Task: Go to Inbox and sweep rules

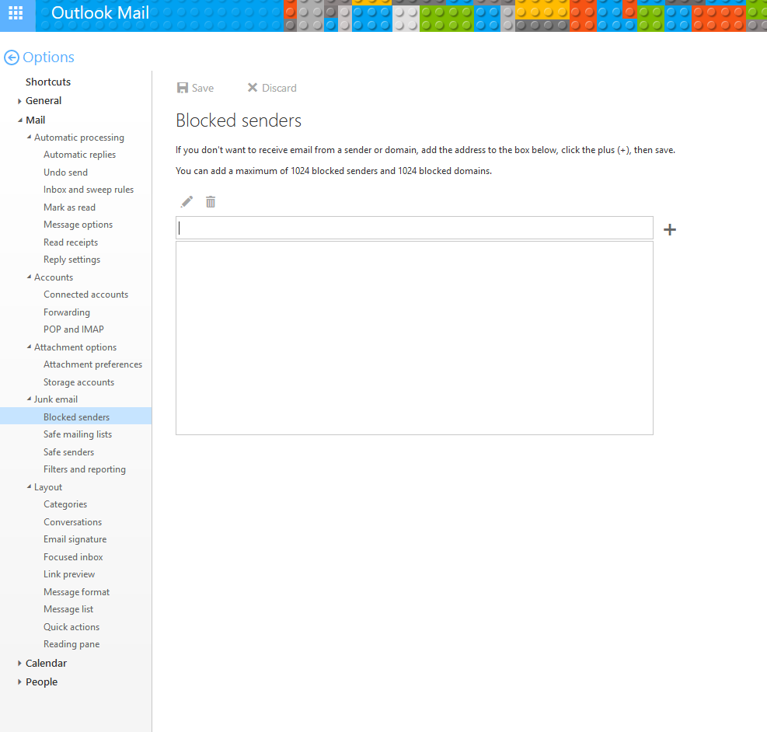Action: point(89,190)
